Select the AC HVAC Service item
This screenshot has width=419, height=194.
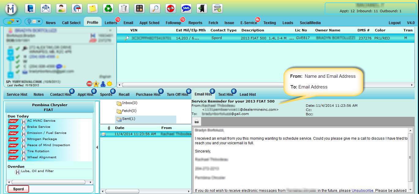pos(41,121)
